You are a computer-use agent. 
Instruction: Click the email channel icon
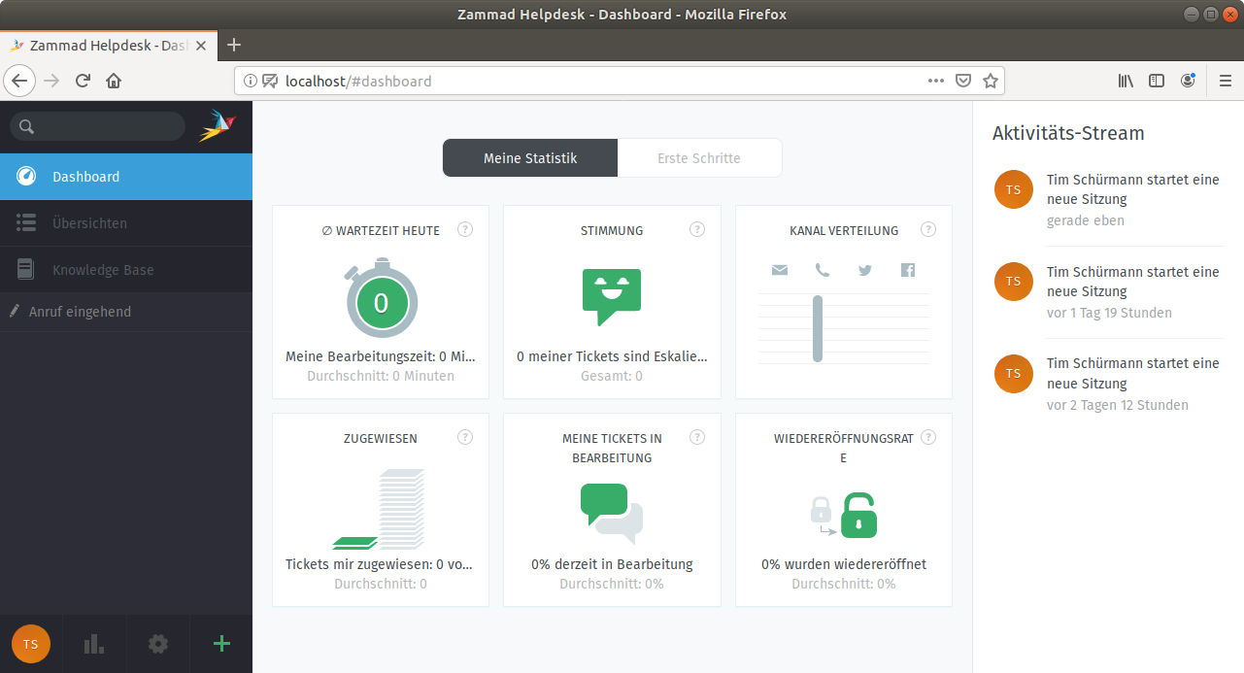point(780,270)
